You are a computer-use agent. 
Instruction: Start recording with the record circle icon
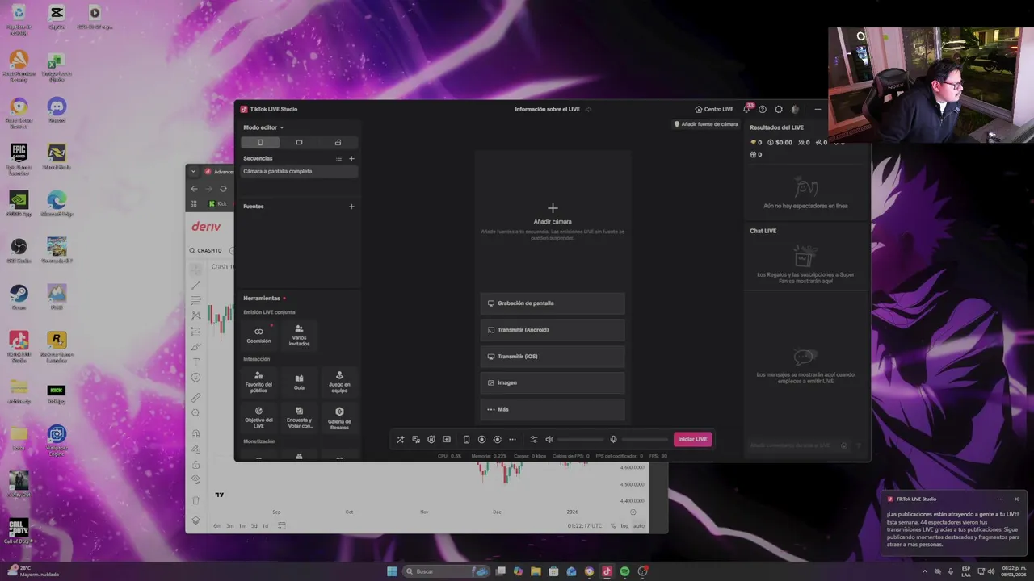481,440
